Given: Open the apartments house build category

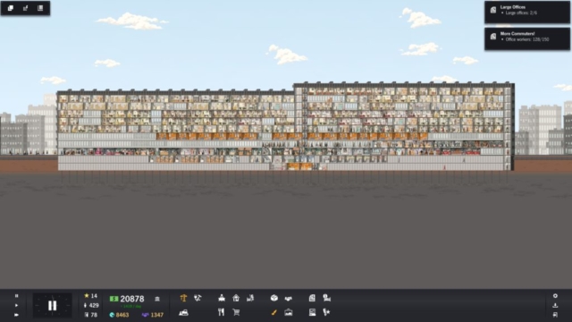Looking at the screenshot, I should coord(236,298).
